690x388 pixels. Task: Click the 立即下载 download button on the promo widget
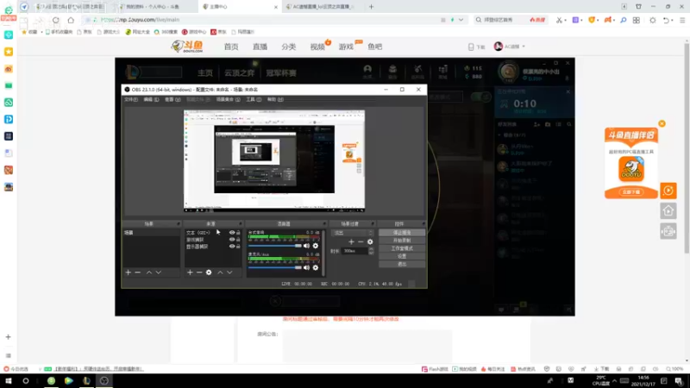pos(631,191)
